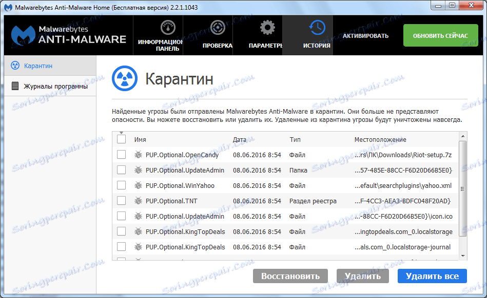The width and height of the screenshot is (487, 298).
Task: Click the Quarantine radiation icon in sidebar
Action: [x=15, y=66]
